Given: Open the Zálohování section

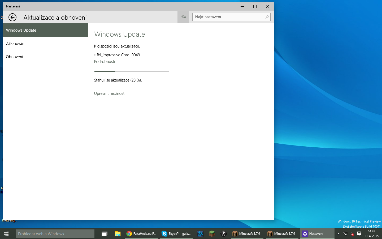Looking at the screenshot, I should (x=45, y=43).
